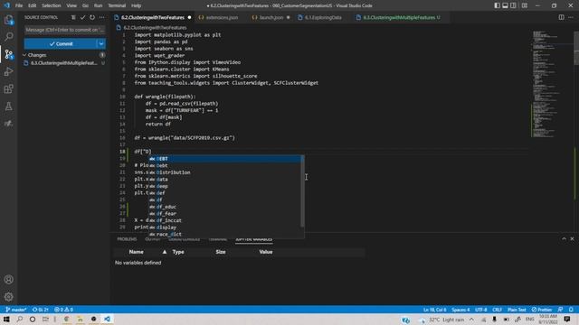Open errors and warnings count in status bar
The image size is (579, 325).
[63, 310]
